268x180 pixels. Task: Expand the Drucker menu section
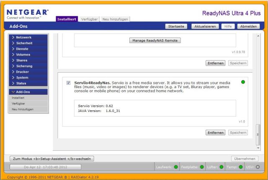[x=28, y=72]
